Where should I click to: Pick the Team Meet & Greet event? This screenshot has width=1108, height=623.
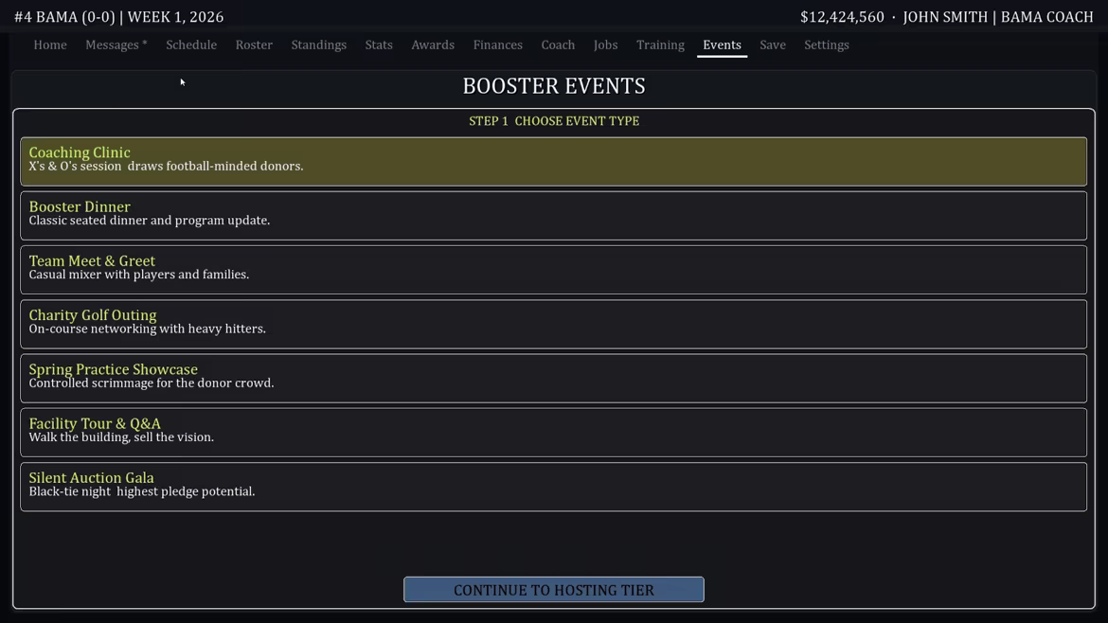pyautogui.click(x=553, y=270)
